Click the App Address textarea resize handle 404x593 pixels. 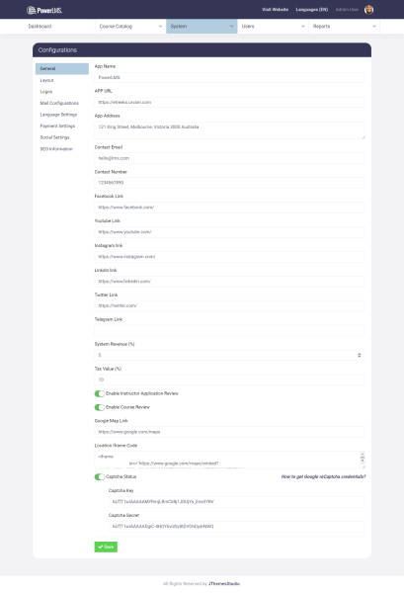[364, 137]
